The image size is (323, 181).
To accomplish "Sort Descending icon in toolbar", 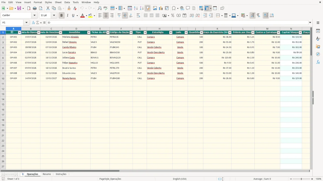I will pos(142,8).
